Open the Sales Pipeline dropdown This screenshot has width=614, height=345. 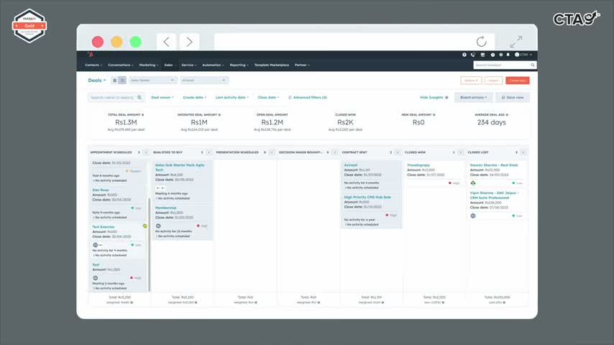[x=152, y=80]
